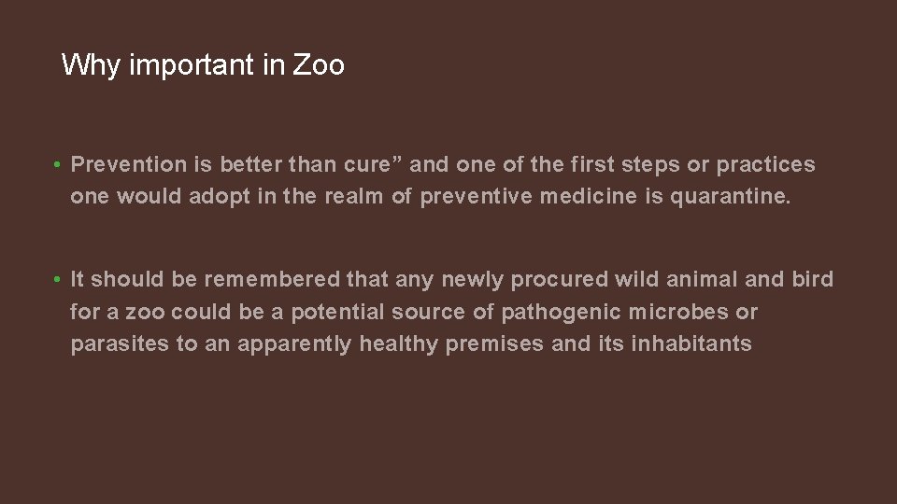Click the word 'bird' ending the second bullet's first line
897x504 pixels.
coord(812,280)
